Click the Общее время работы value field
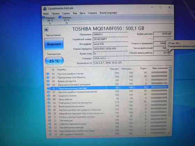Image resolution: width=195 pixels, height=146 pixels. pos(163,53)
